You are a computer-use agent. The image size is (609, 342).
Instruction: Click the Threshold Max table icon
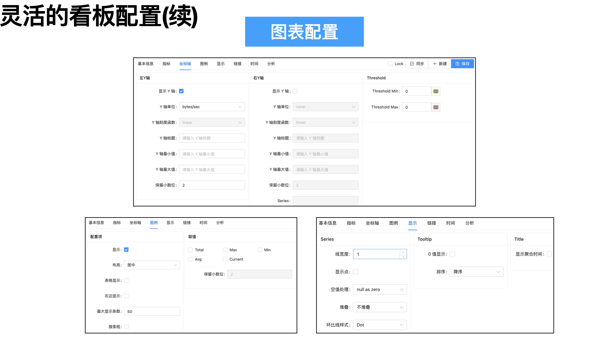point(436,107)
